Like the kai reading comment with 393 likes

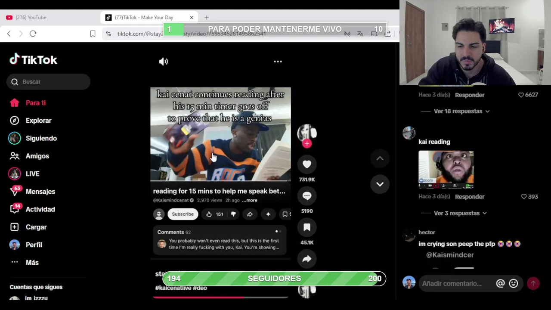(x=524, y=197)
